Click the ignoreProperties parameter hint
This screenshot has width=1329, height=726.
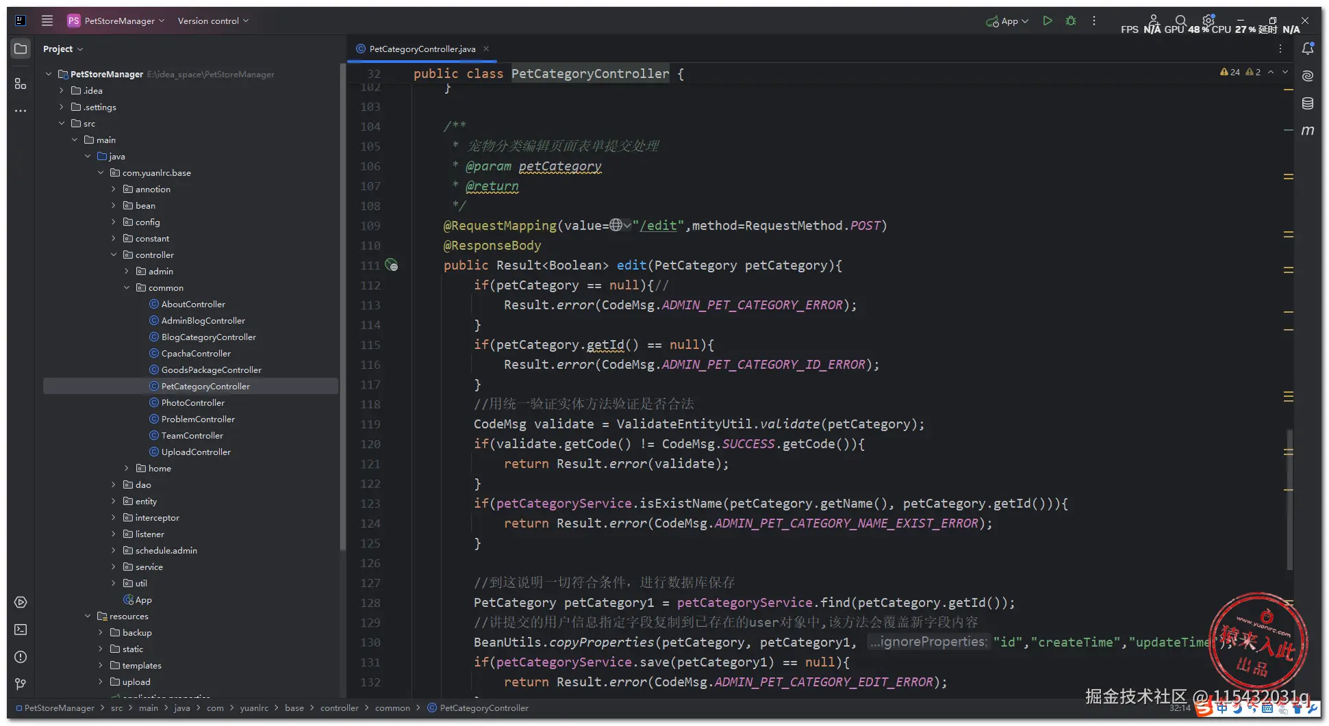[x=928, y=642]
